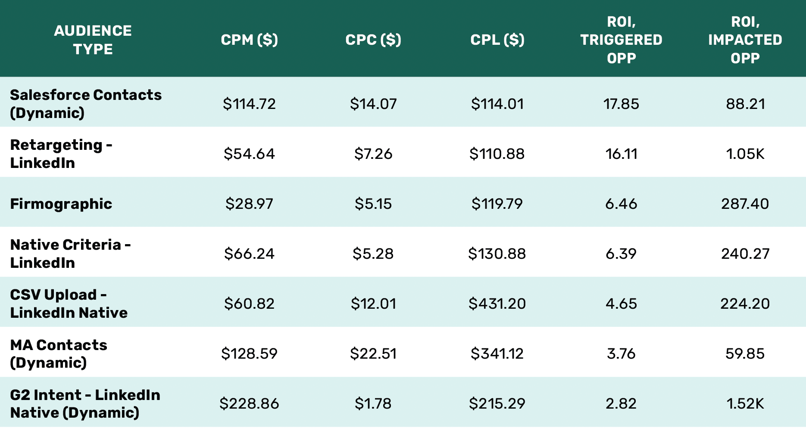Viewport: 806px width, 428px height.
Task: Select the Salesforce Contacts (Dynamic) row label
Action: 86,104
